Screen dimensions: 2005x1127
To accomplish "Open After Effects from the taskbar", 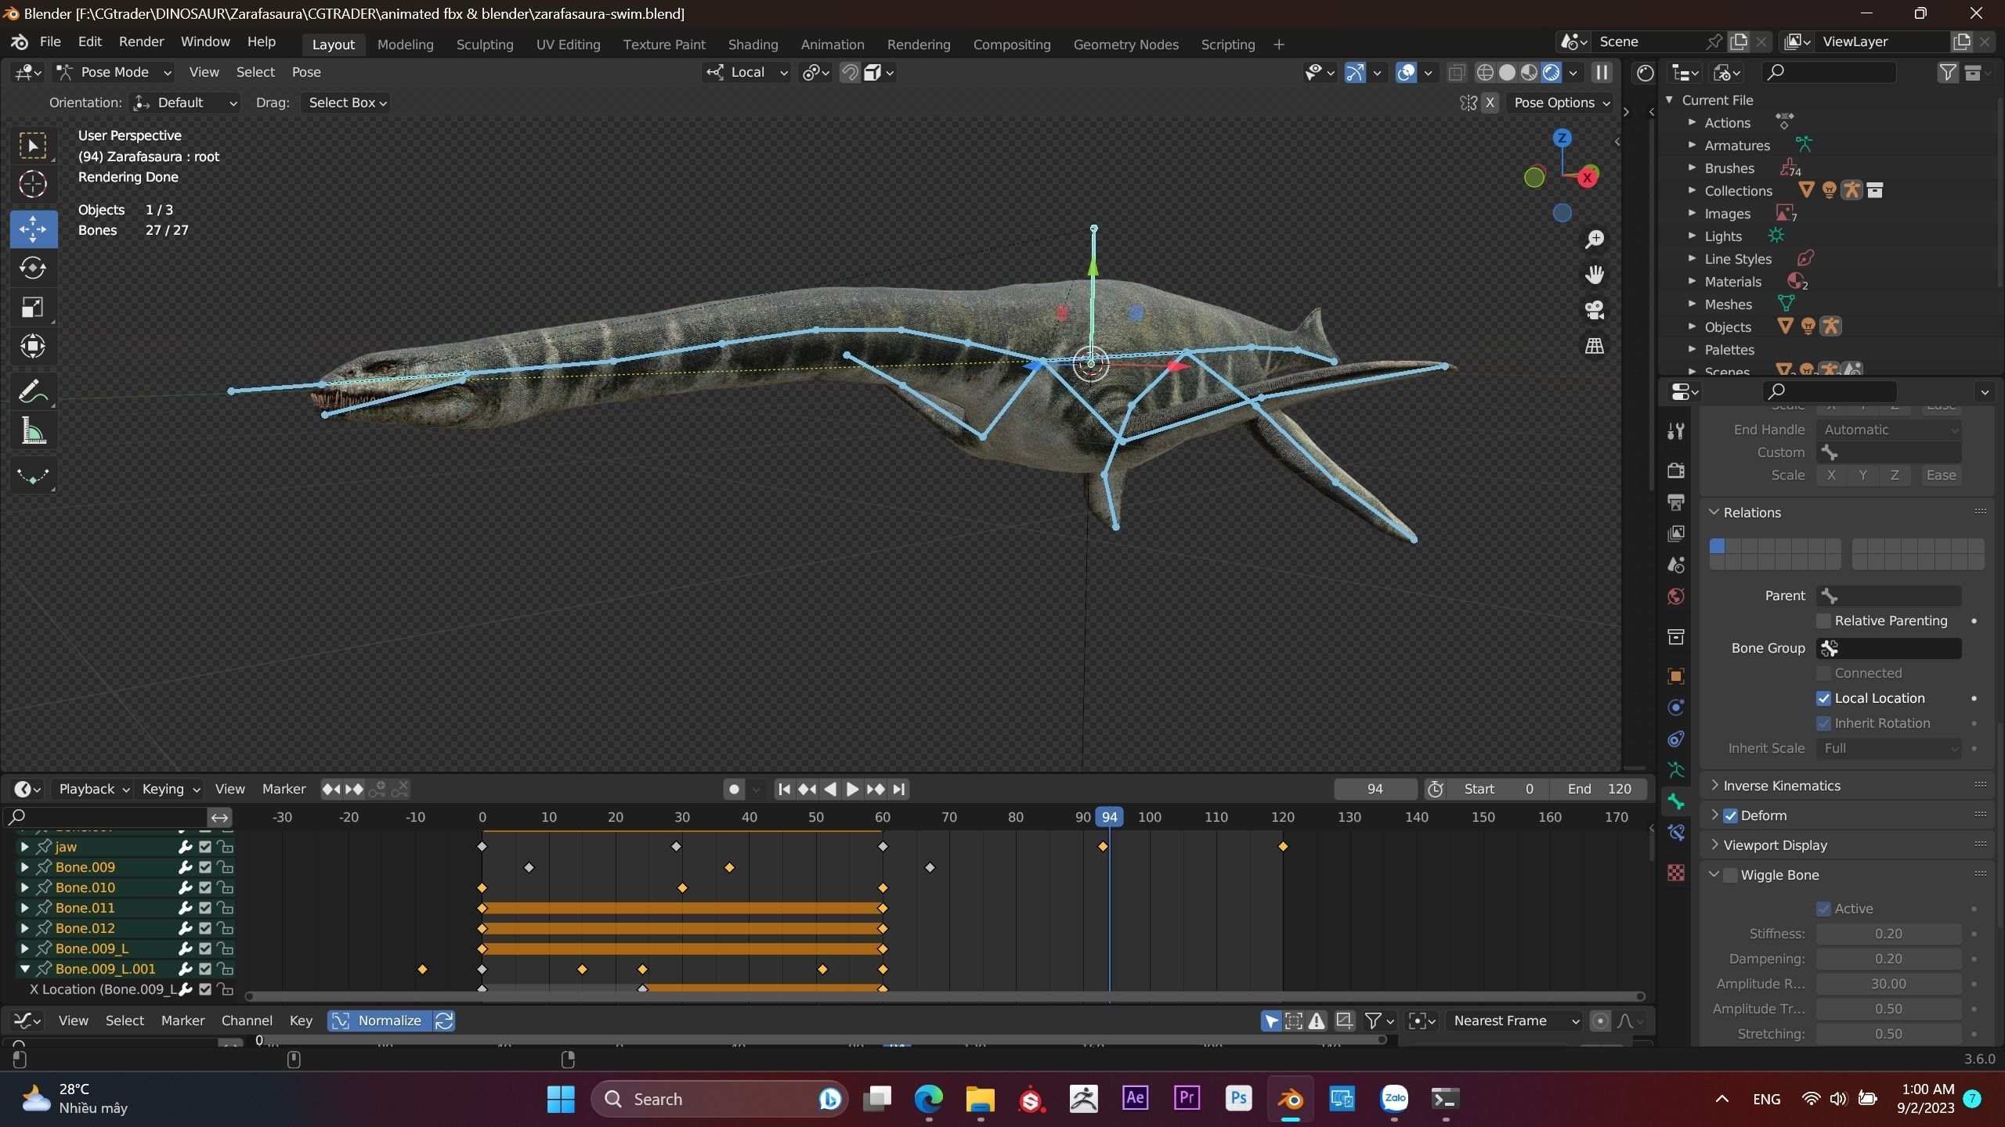I will tap(1135, 1099).
